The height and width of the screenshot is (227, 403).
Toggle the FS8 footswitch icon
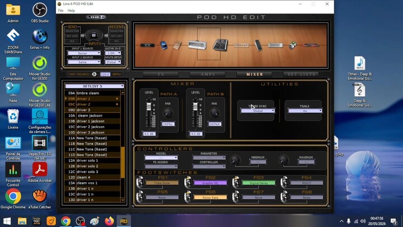[x=284, y=196]
